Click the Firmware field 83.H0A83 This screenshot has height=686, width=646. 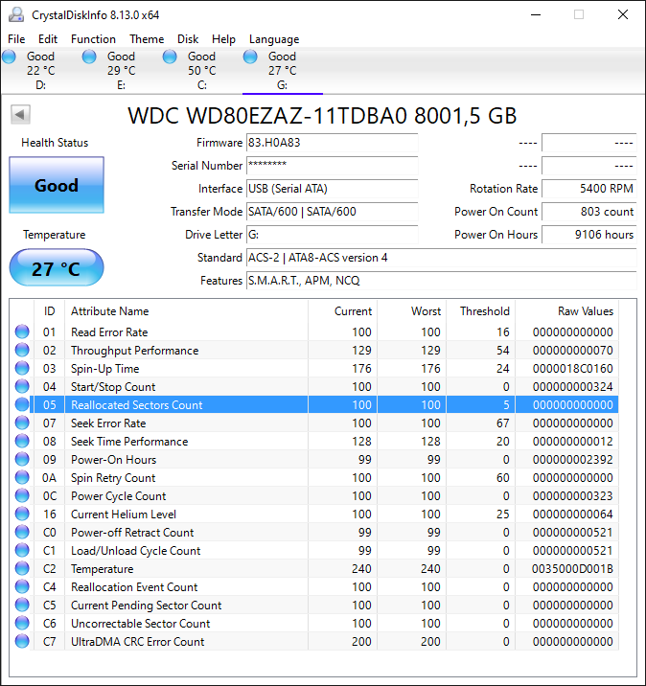point(333,143)
